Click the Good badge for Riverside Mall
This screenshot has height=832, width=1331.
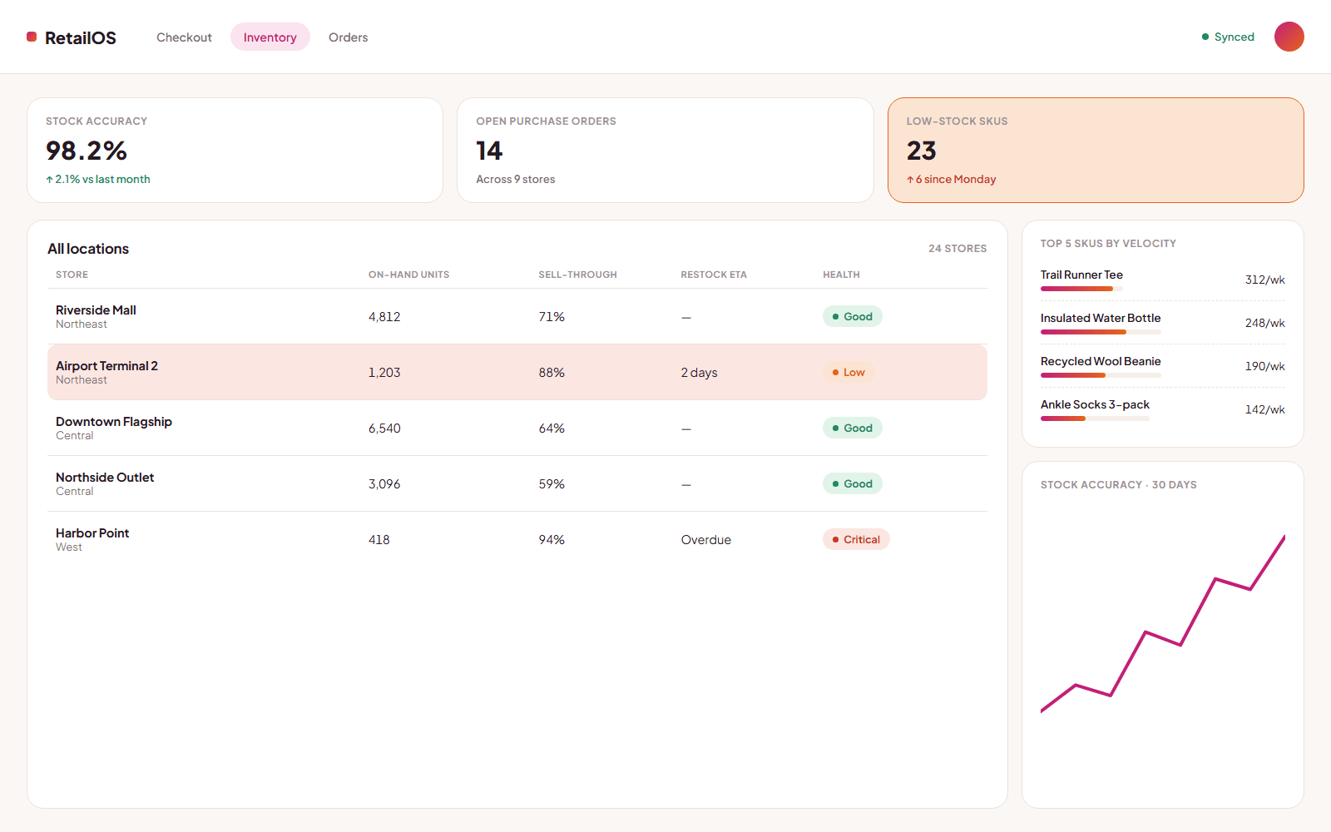pyautogui.click(x=853, y=316)
